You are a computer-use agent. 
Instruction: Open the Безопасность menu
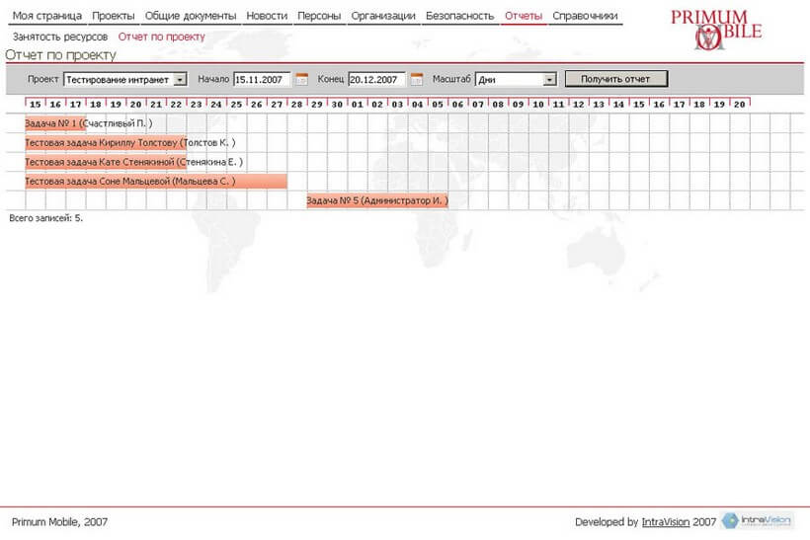[x=459, y=16]
